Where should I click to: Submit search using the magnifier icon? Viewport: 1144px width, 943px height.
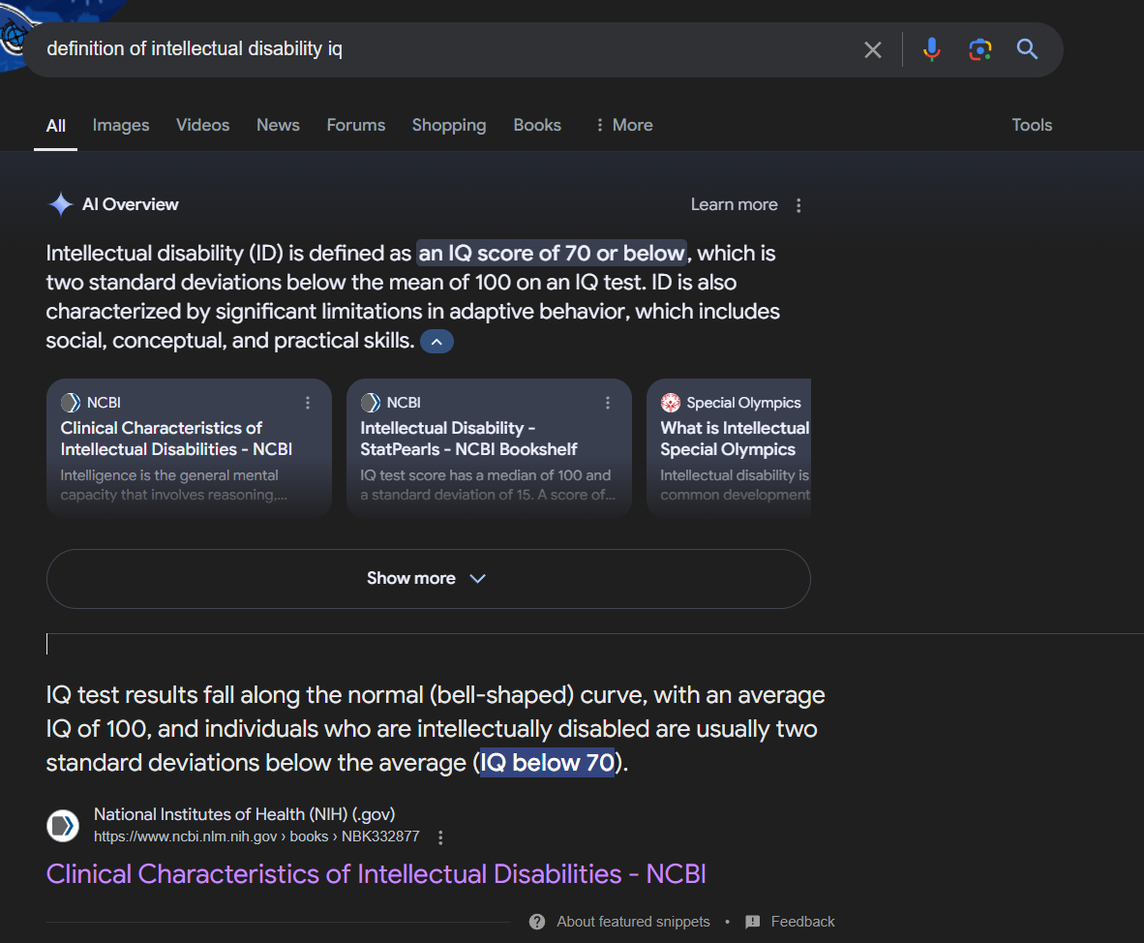tap(1027, 49)
